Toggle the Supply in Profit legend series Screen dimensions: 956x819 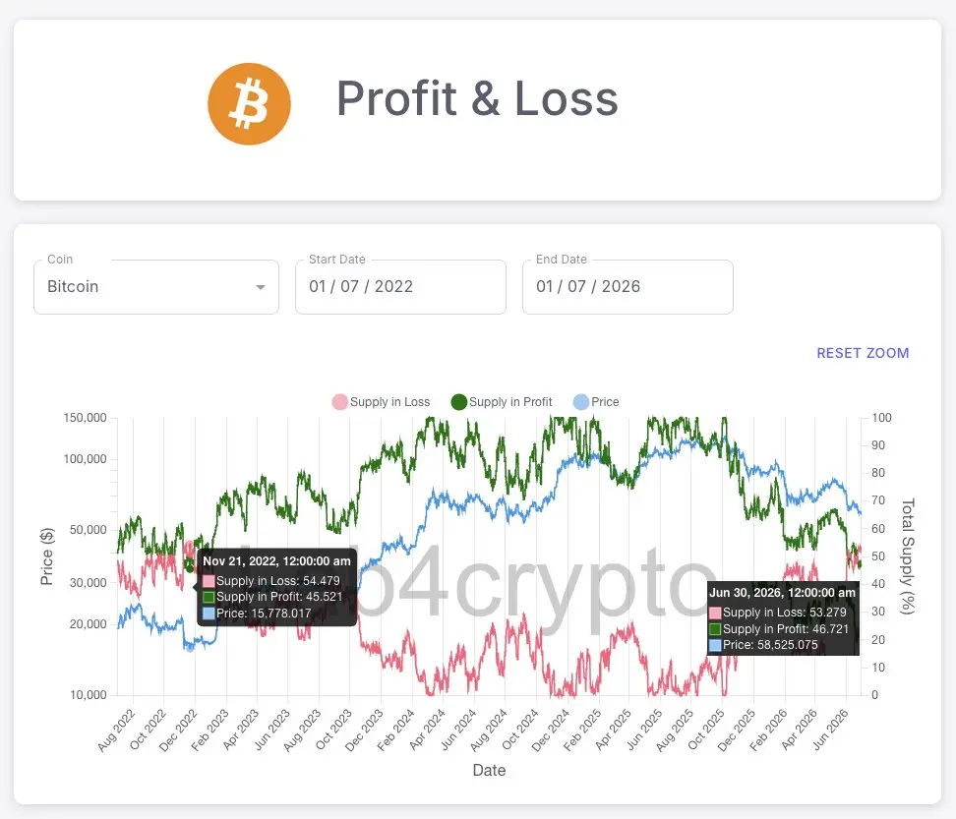click(502, 402)
